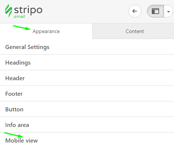Click the back arrow button
174x147 pixels.
pos(135,11)
